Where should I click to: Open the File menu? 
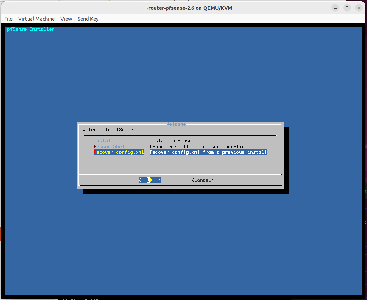pyautogui.click(x=8, y=19)
